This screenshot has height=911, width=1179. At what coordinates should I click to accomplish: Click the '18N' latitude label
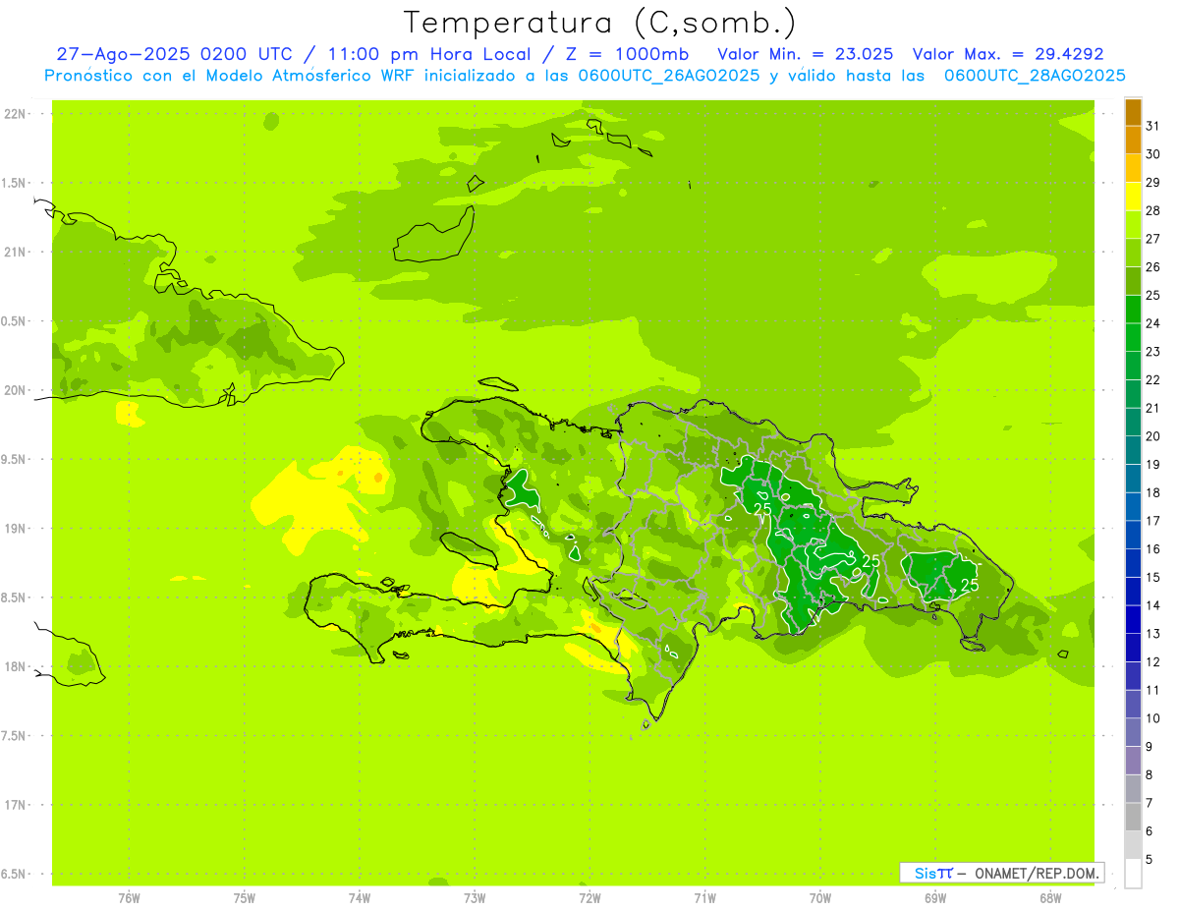point(15,666)
